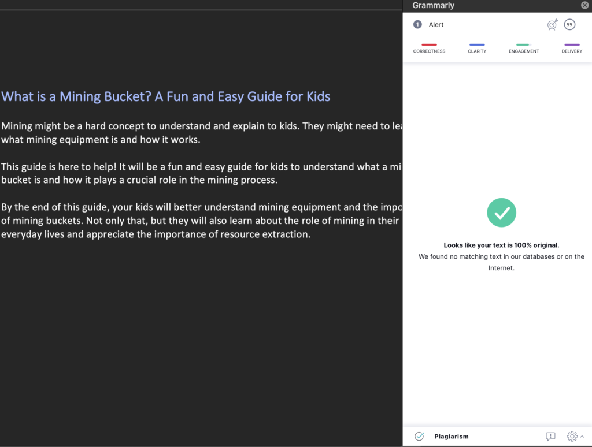
Task: Click the blue Clarity indicator bar
Action: (477, 44)
